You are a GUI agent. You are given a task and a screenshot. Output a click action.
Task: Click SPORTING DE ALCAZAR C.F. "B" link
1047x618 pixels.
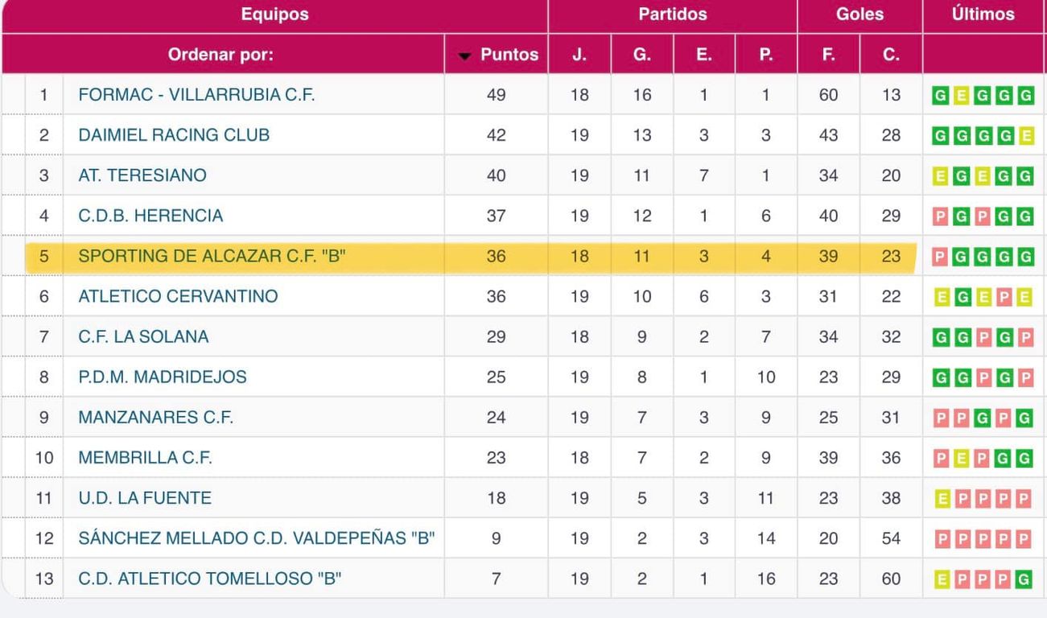[x=213, y=256]
